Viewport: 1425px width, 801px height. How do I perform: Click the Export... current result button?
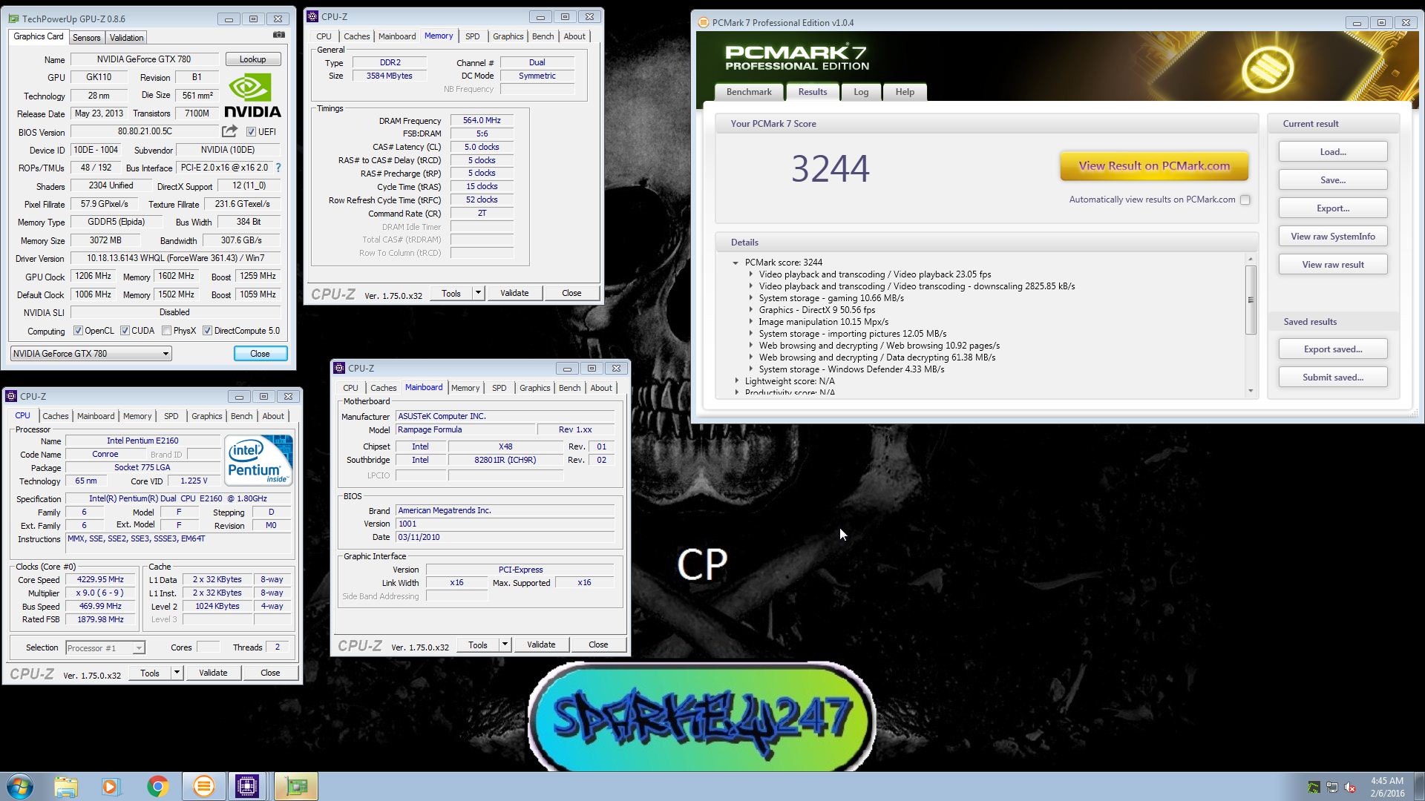[x=1333, y=208]
